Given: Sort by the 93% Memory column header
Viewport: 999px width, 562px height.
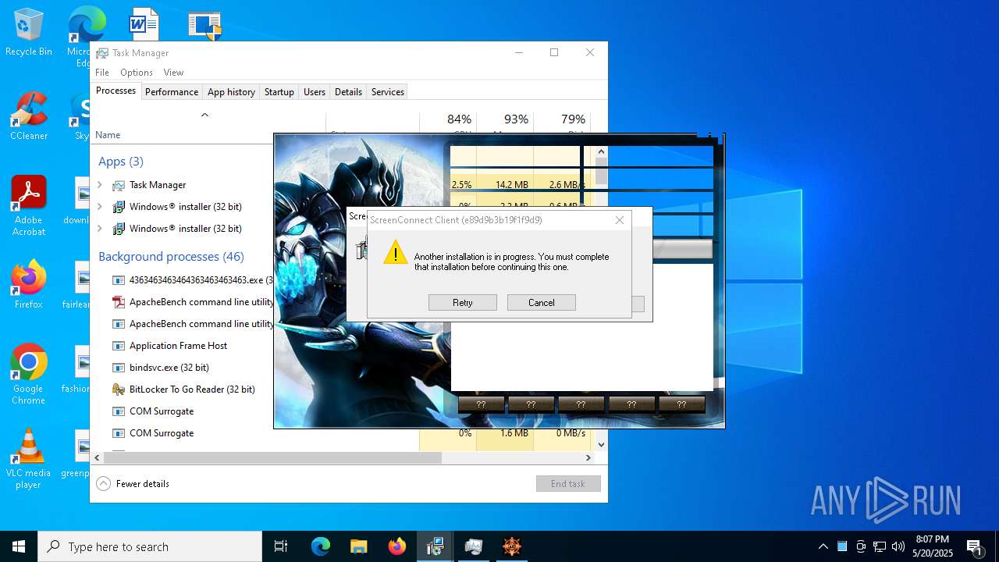Looking at the screenshot, I should tap(516, 119).
